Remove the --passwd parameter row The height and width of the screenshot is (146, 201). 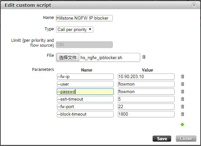[183, 91]
